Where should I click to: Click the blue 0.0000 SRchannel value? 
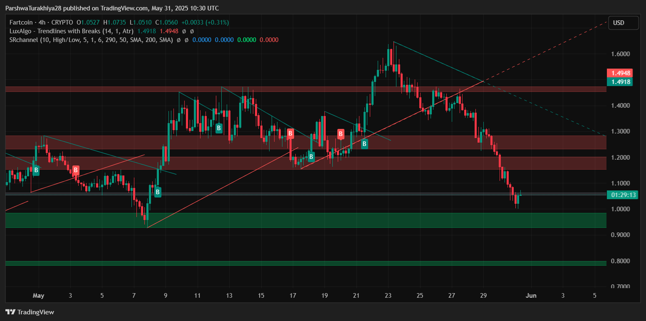202,40
